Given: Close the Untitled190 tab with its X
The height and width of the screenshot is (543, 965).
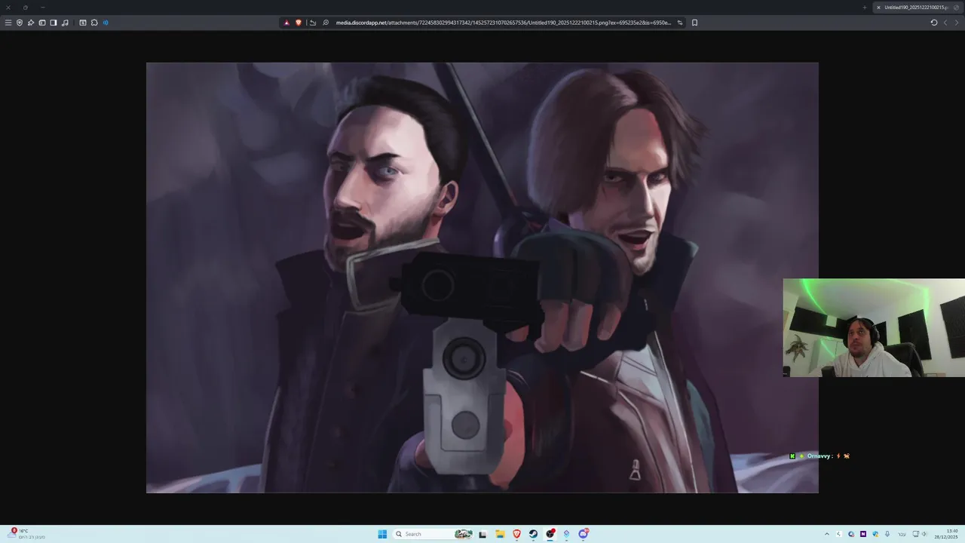Looking at the screenshot, I should pyautogui.click(x=878, y=8).
